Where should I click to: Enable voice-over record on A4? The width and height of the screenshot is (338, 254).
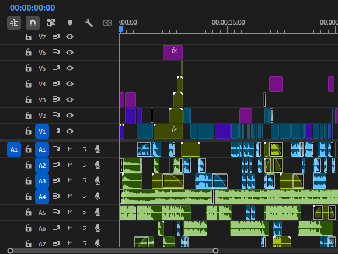(97, 196)
